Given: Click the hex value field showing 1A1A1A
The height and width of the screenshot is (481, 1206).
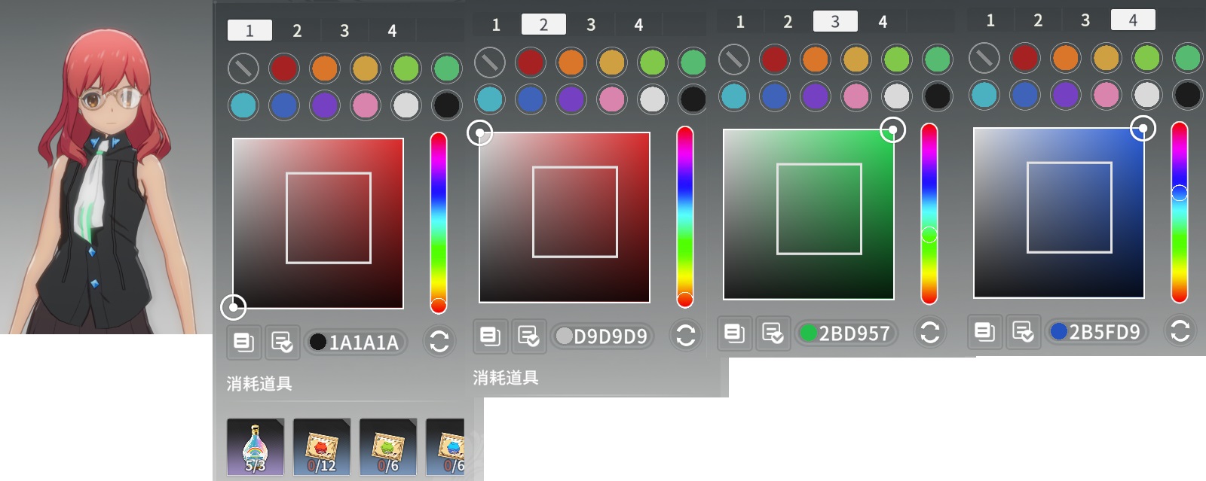Looking at the screenshot, I should pos(356,342).
